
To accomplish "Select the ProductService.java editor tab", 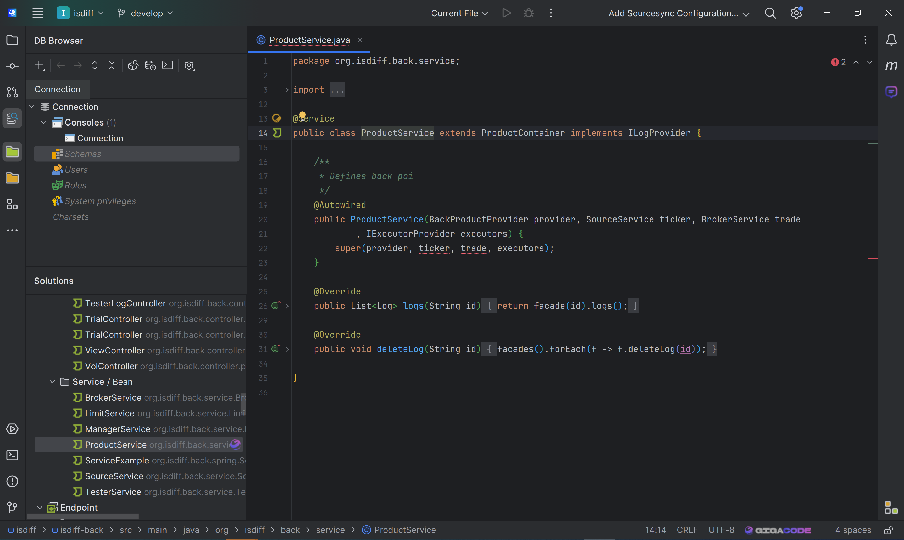I will coord(309,40).
